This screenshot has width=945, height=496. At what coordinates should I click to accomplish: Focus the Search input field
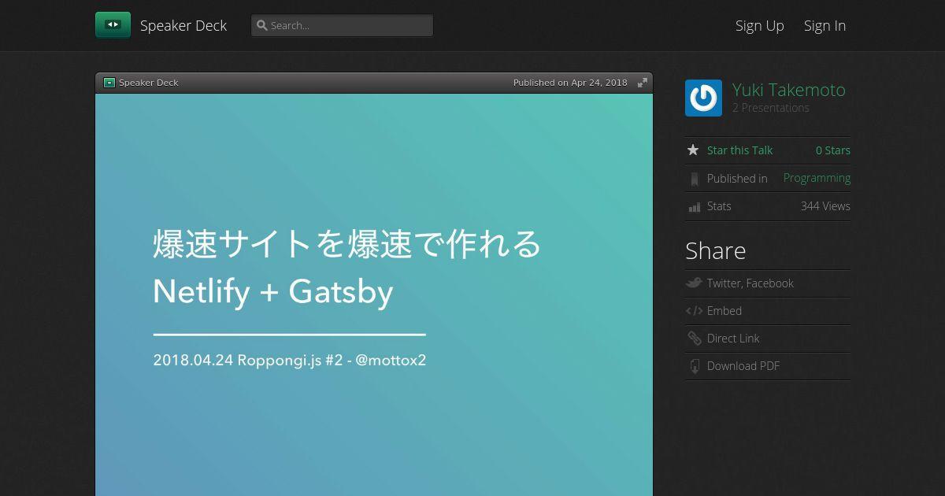click(342, 25)
